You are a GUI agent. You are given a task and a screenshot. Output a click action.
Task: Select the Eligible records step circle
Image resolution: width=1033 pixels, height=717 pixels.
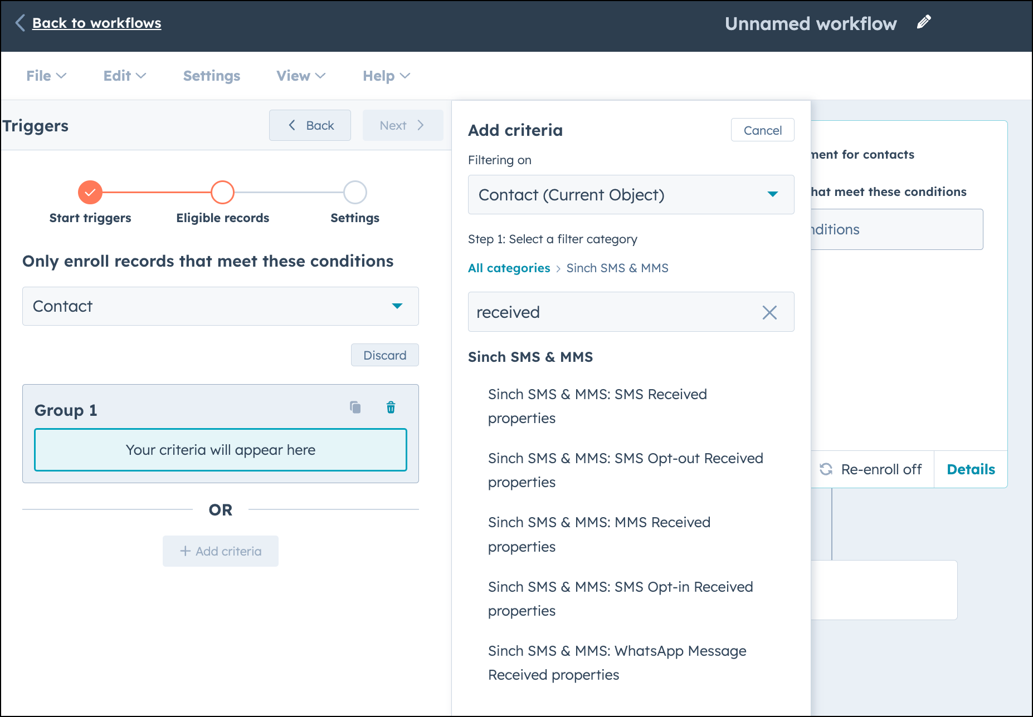point(222,193)
